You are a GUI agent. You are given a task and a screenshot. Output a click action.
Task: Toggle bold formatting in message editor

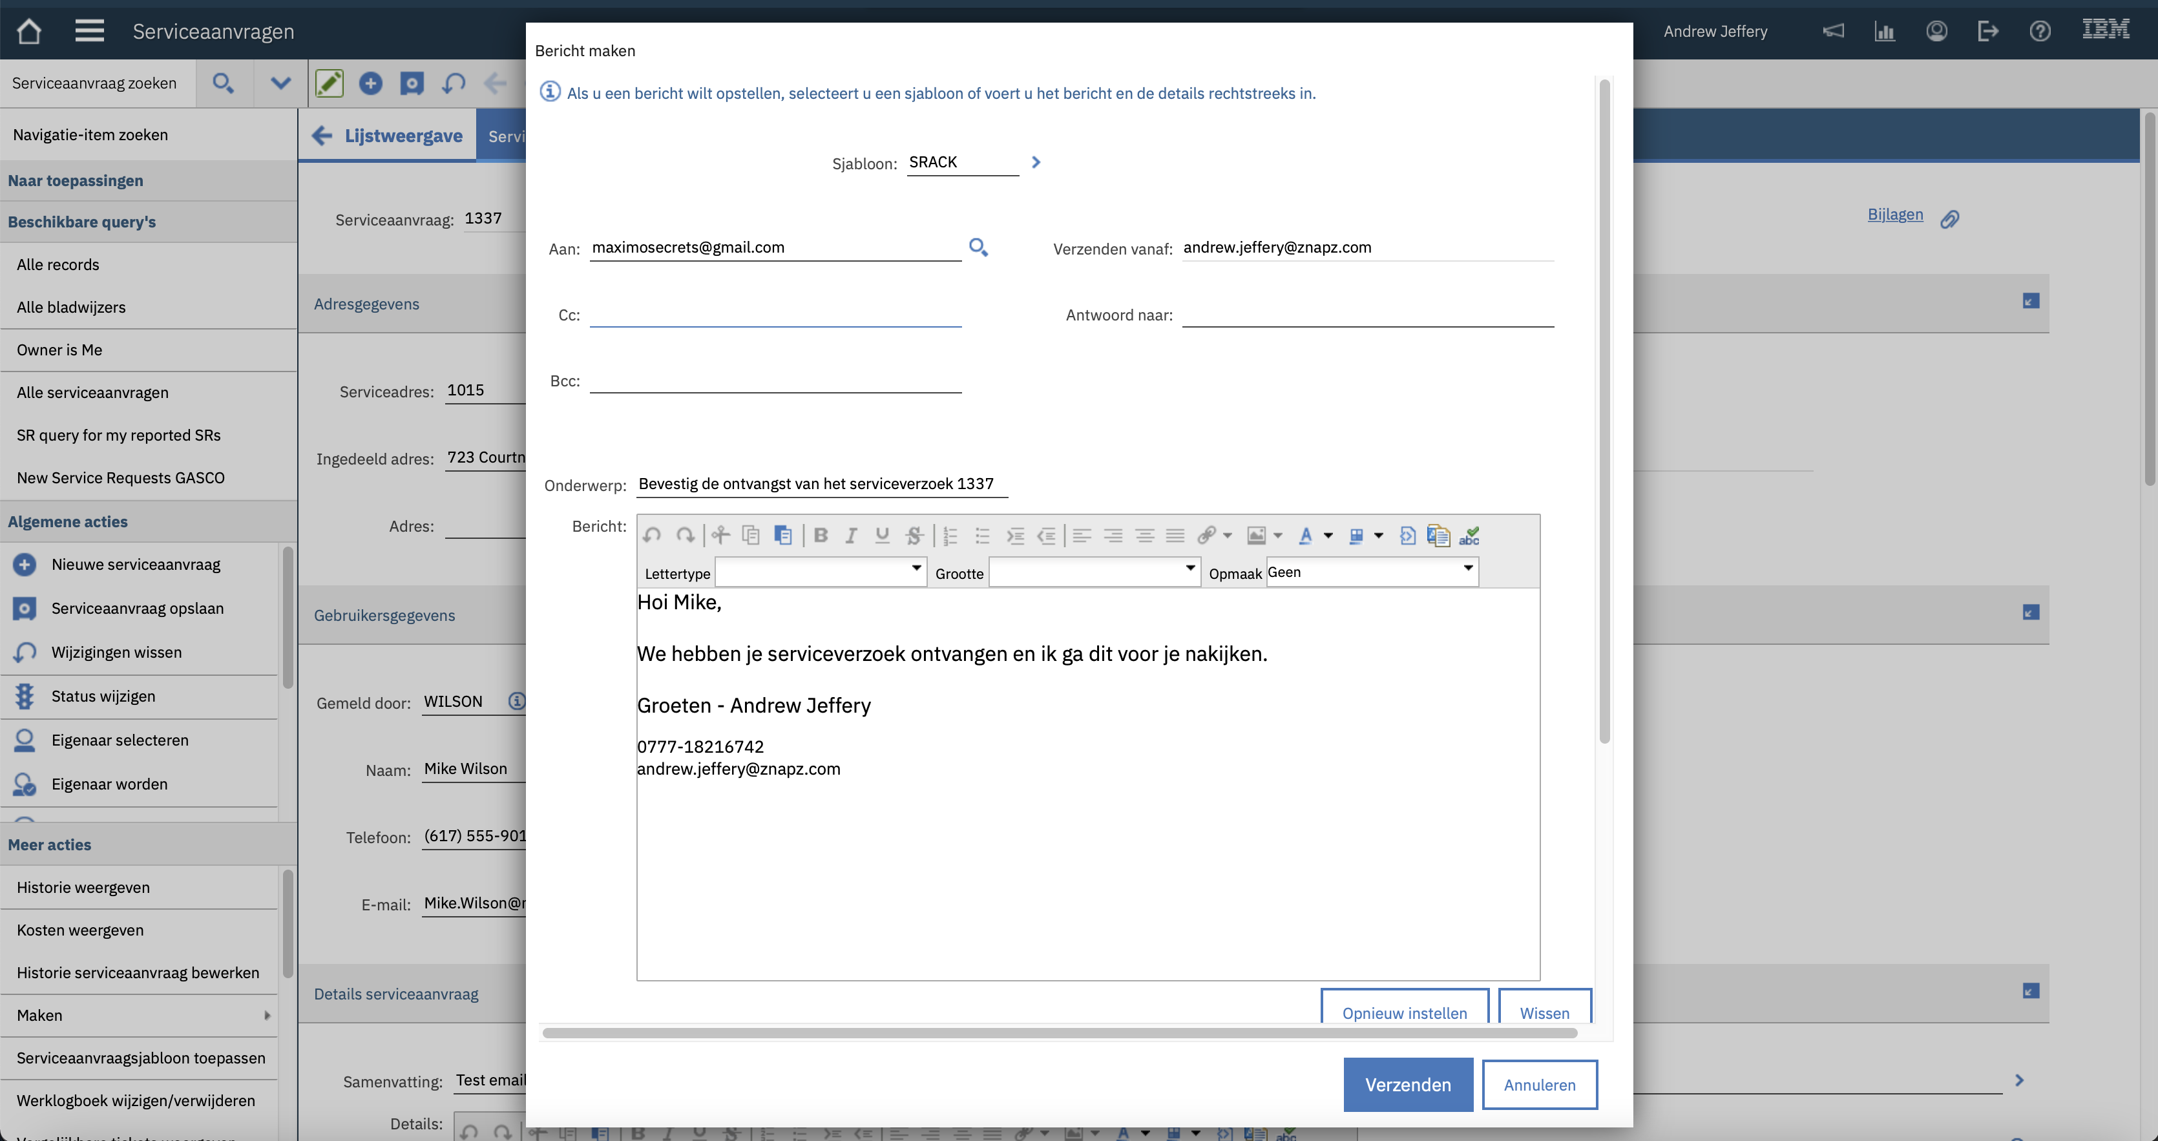coord(821,536)
